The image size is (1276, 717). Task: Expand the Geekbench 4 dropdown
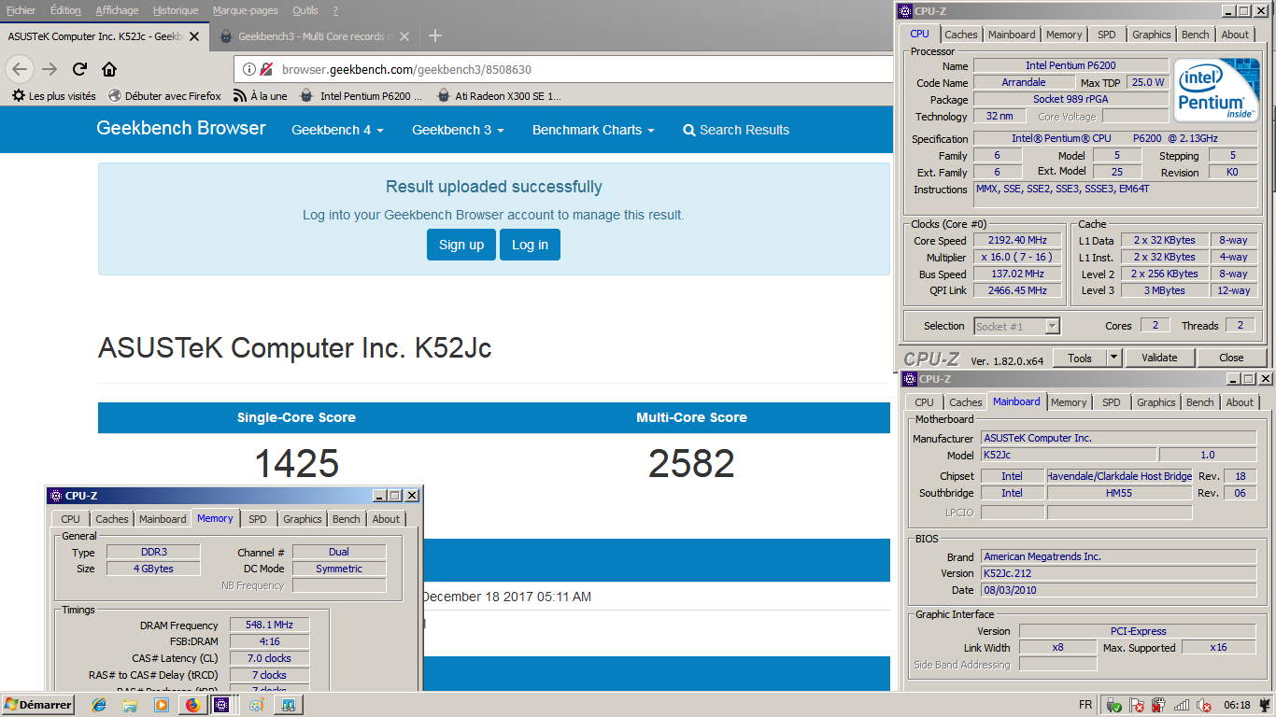pos(337,130)
